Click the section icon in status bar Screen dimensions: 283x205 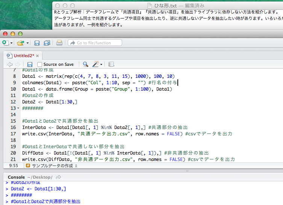(x=28, y=166)
